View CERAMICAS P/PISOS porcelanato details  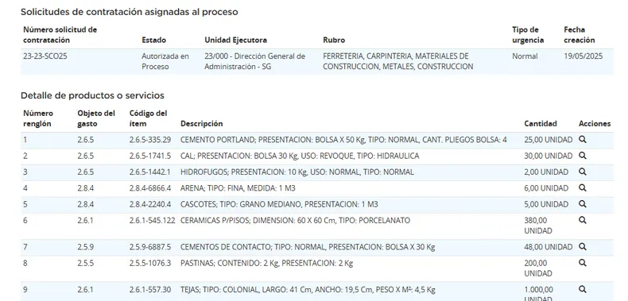click(583, 220)
